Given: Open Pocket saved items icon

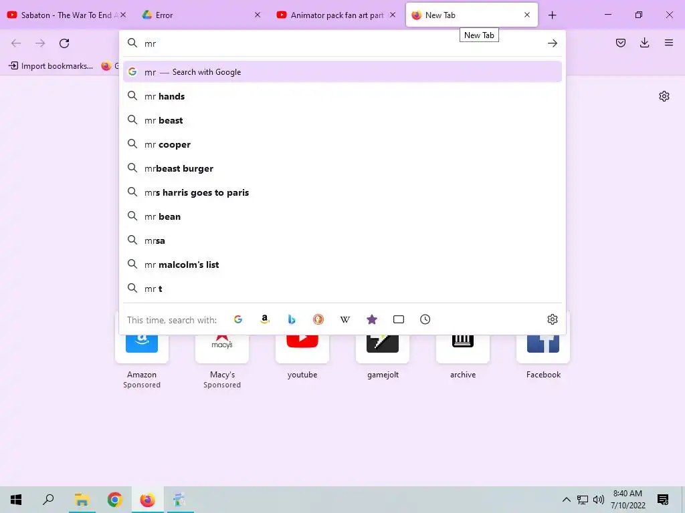Looking at the screenshot, I should (x=620, y=43).
